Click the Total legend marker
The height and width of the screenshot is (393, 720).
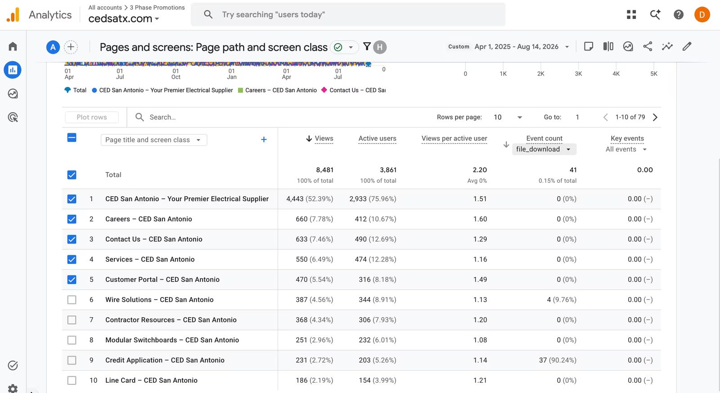tap(67, 90)
